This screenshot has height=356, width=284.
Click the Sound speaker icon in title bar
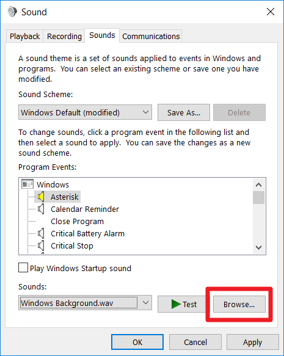[12, 12]
